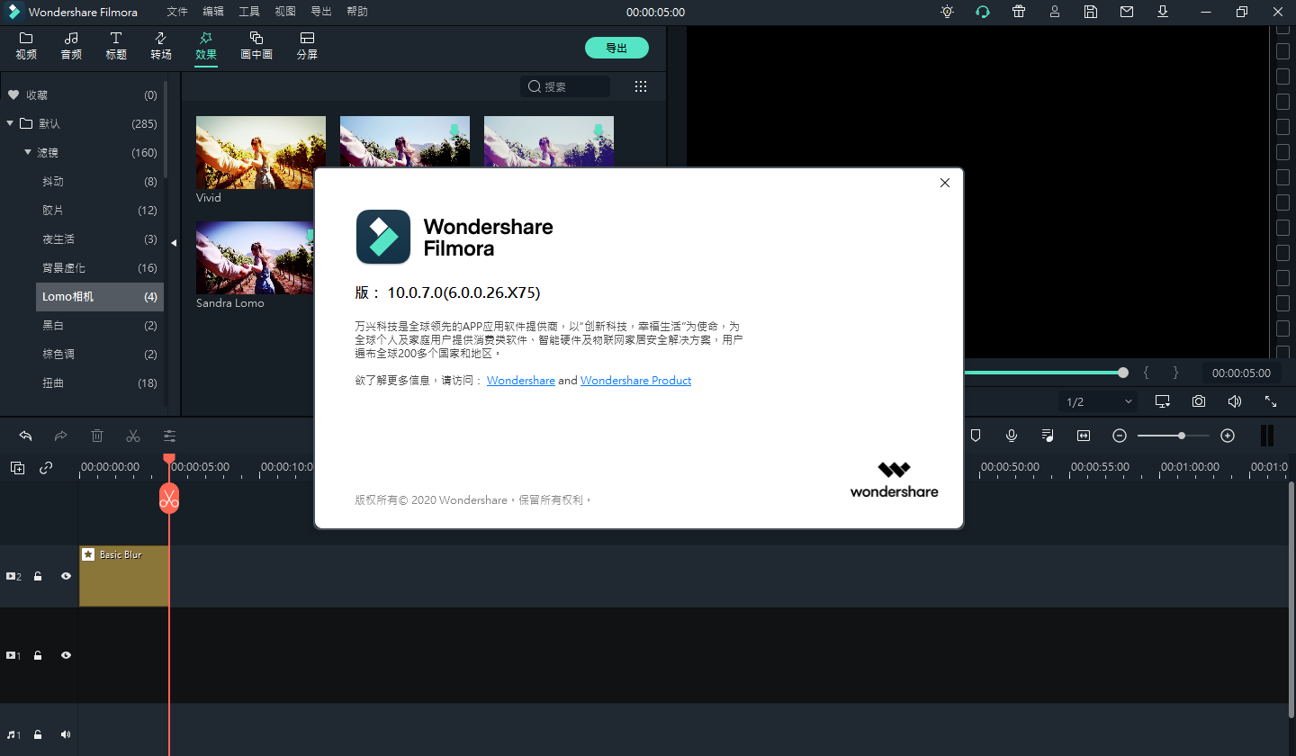Click the microphone voiceover icon
The height and width of the screenshot is (756, 1296).
pos(1012,436)
